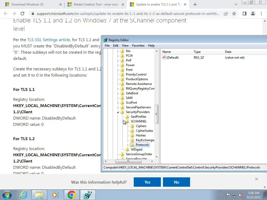Select the (Default) value icon
This screenshot has width=267, height=200.
[x=164, y=57]
